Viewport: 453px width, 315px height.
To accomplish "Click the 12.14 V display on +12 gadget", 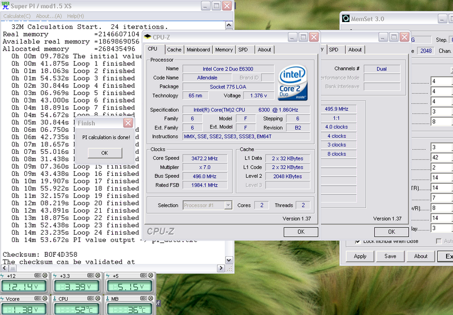I will click(24, 287).
